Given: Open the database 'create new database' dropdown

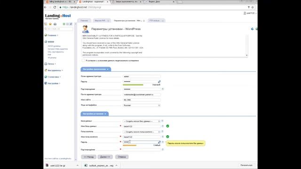Looking at the screenshot, I should click(142, 121).
